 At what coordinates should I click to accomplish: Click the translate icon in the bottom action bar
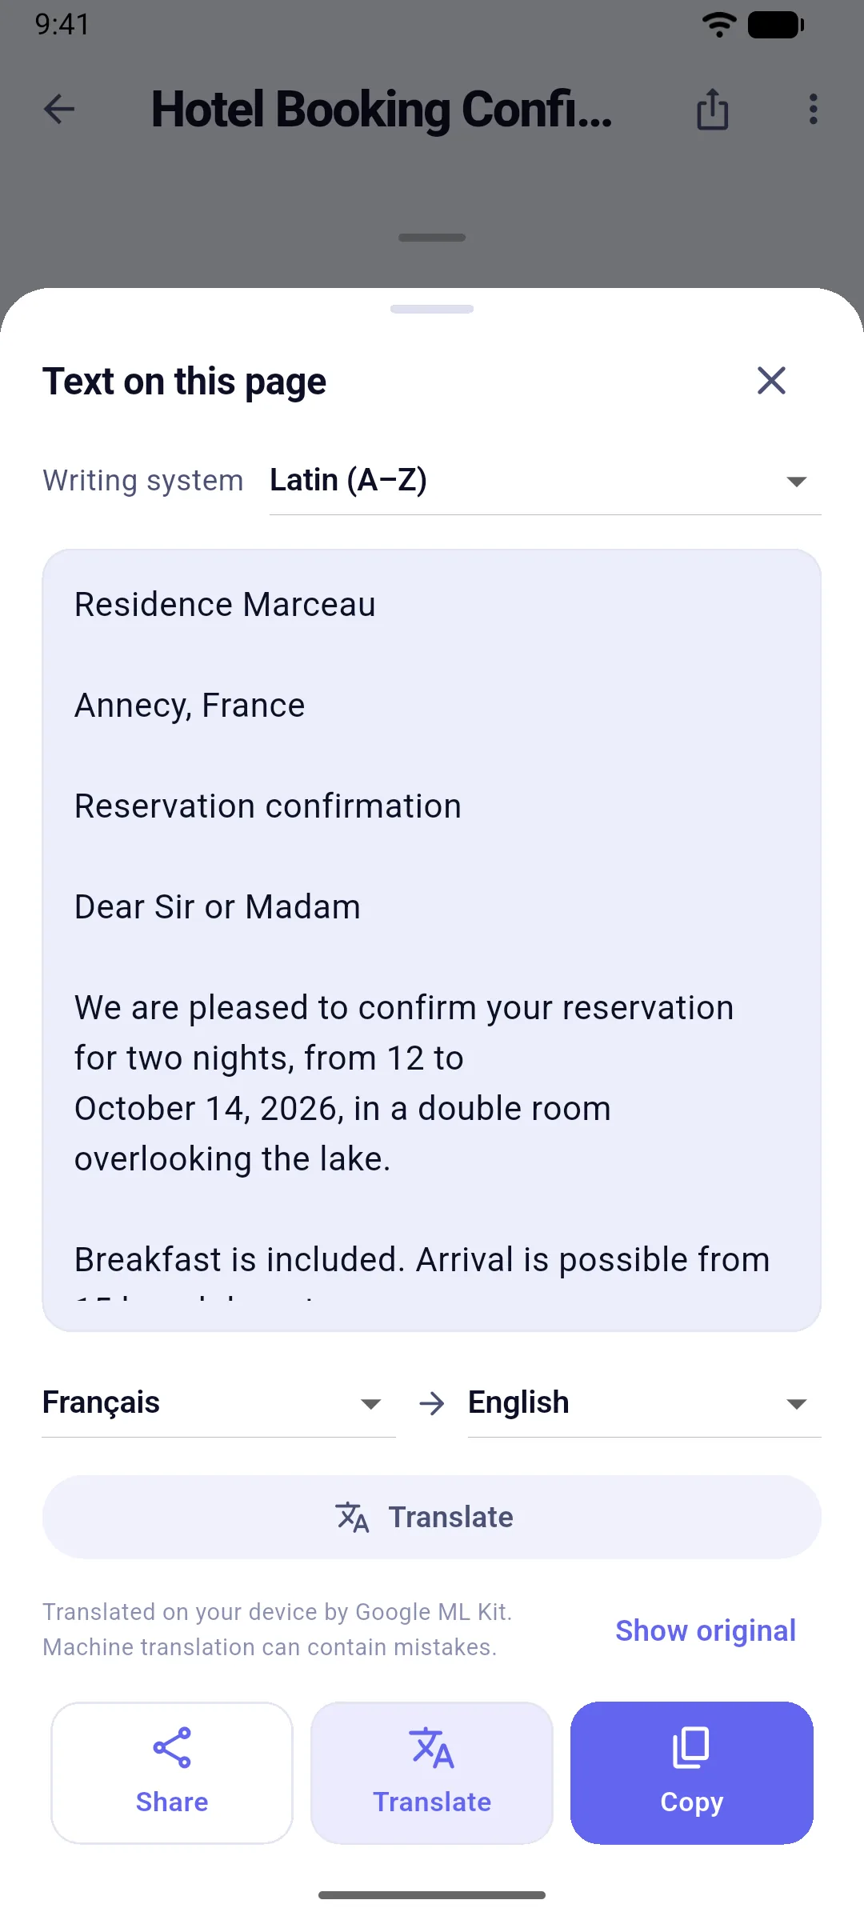pyautogui.click(x=432, y=1747)
